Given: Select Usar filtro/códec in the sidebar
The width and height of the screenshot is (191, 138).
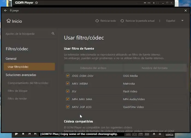Looking at the screenshot, I should (29, 67).
